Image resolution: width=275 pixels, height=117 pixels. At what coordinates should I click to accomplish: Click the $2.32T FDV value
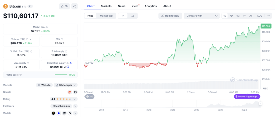coord(59,43)
